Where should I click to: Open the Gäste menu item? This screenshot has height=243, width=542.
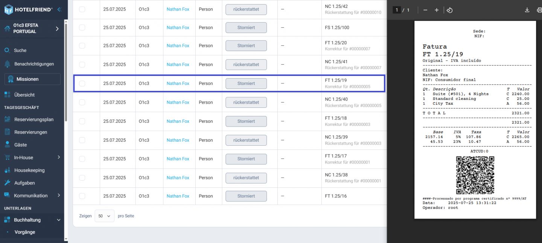click(x=20, y=145)
